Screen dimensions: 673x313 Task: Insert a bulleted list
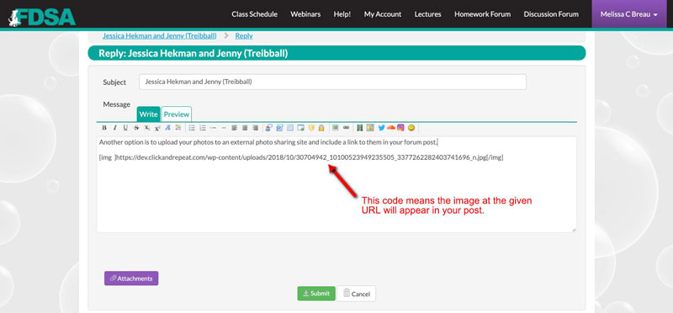(192, 128)
